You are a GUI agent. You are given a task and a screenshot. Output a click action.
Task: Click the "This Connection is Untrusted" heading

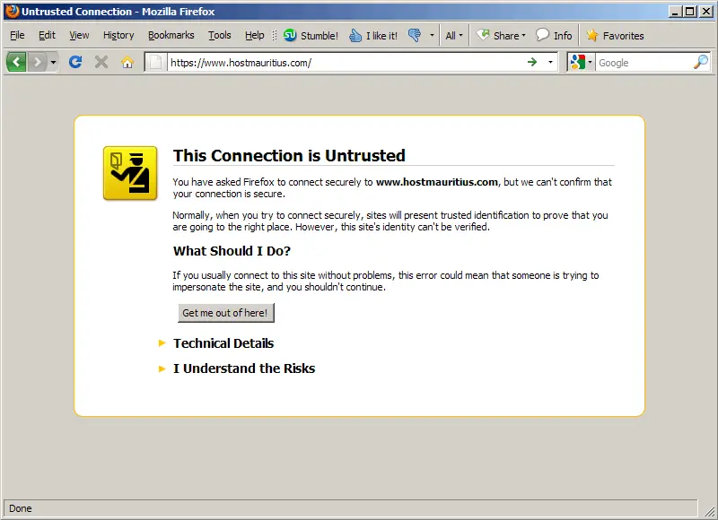289,155
